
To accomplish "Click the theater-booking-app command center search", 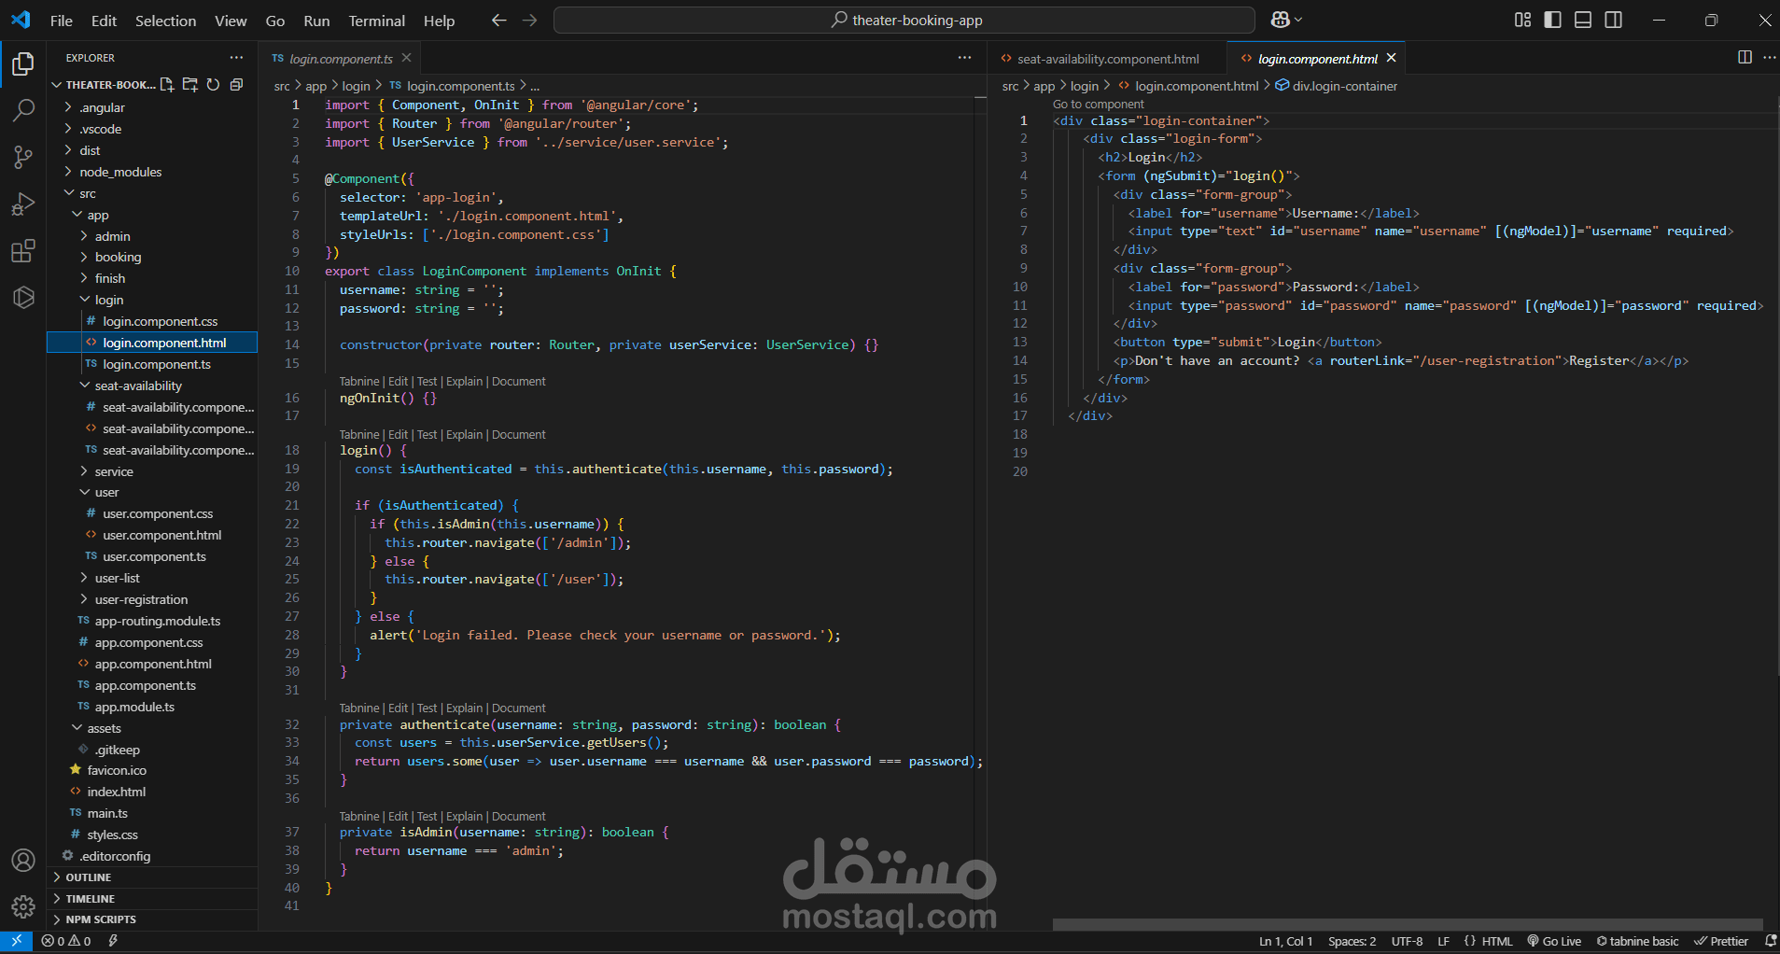I will click(904, 20).
